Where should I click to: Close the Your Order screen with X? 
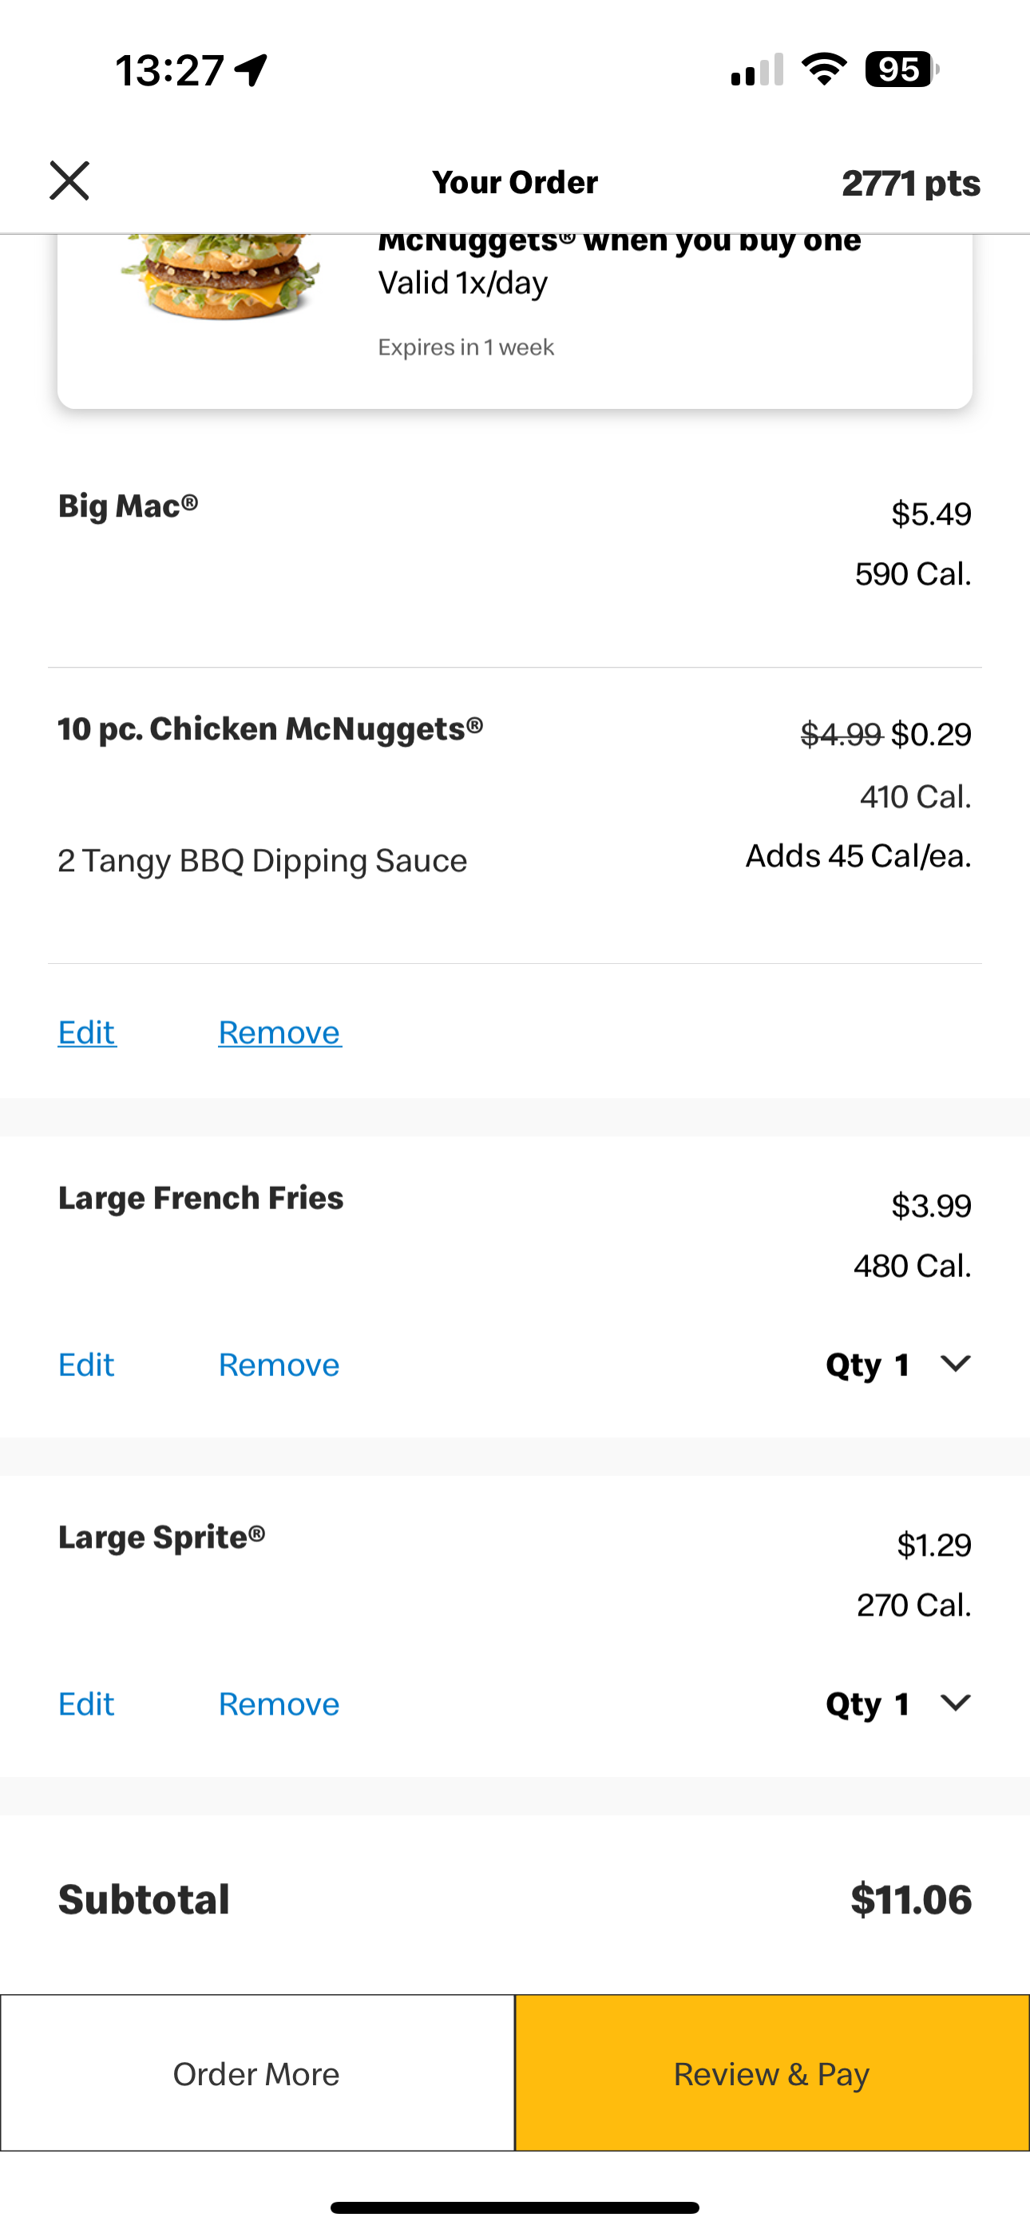[69, 180]
